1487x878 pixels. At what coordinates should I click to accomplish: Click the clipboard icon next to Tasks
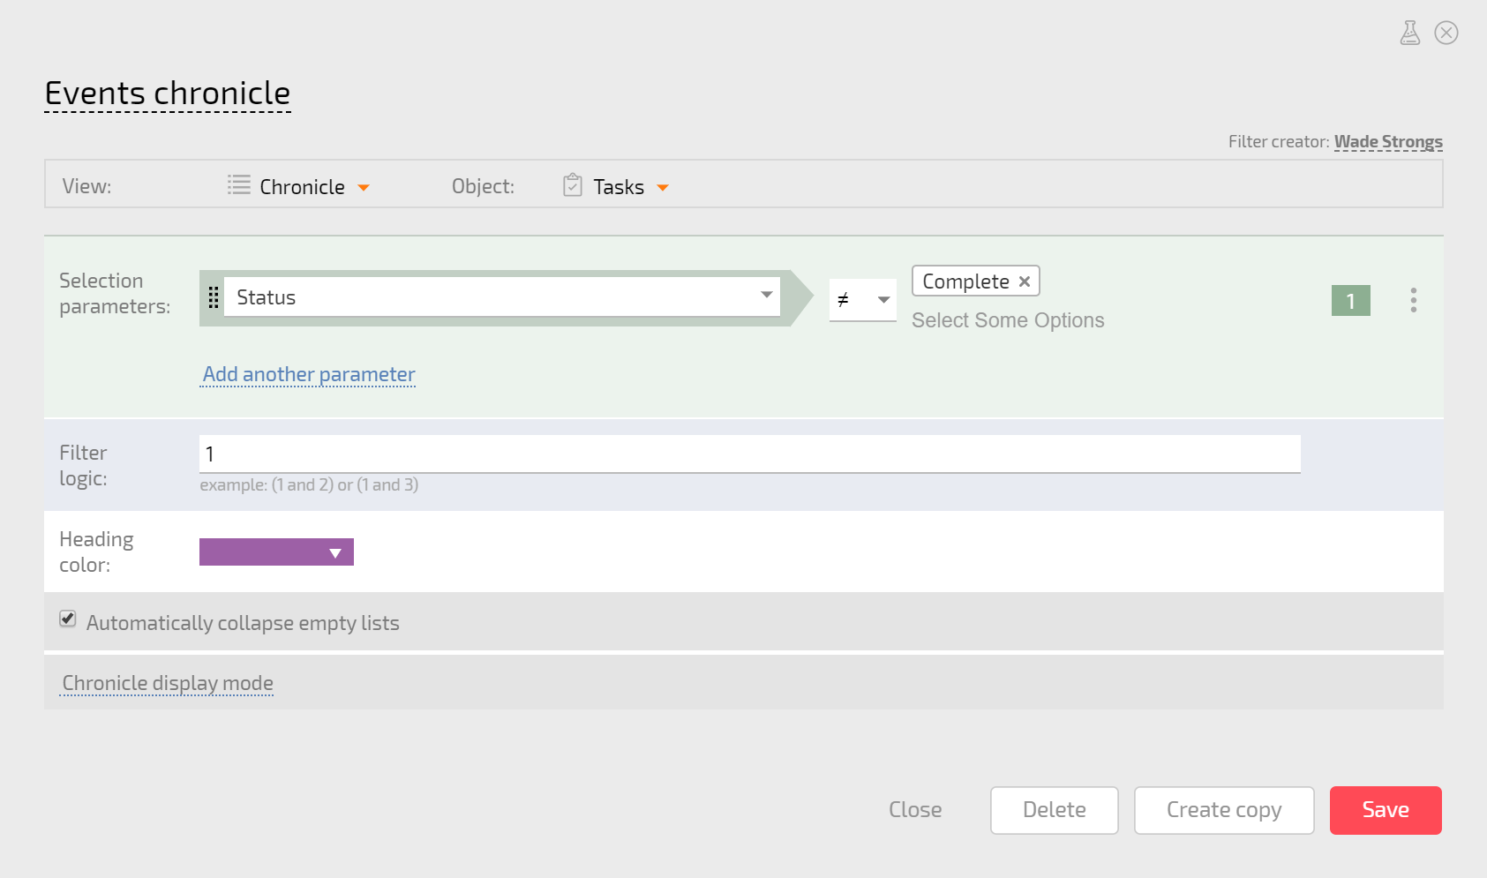click(x=573, y=185)
